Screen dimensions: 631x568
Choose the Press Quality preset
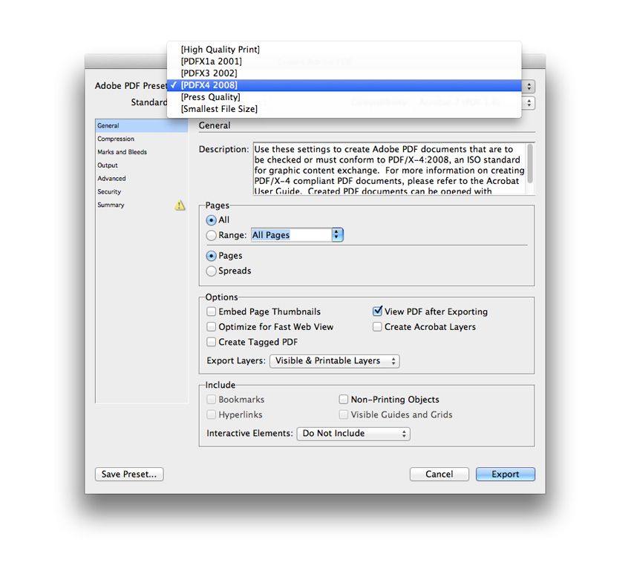[344, 97]
